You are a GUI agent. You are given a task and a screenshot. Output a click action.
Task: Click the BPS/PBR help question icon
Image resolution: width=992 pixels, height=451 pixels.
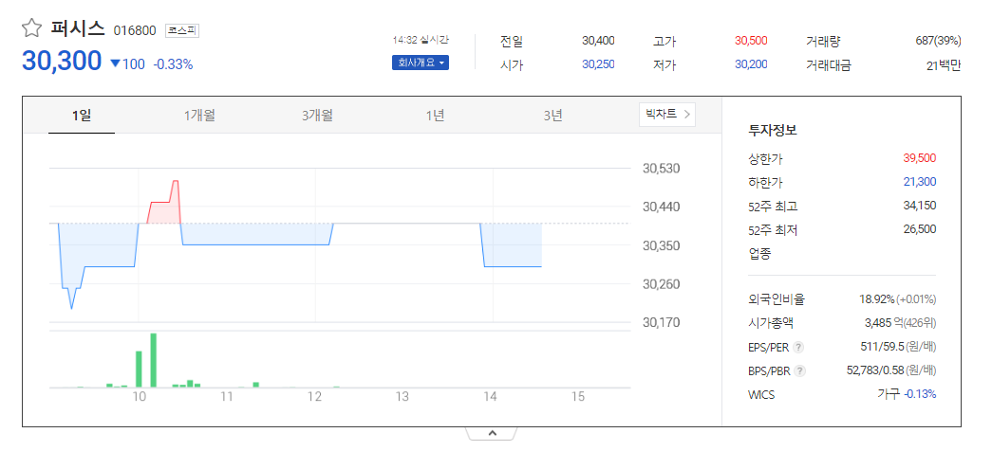pos(800,370)
